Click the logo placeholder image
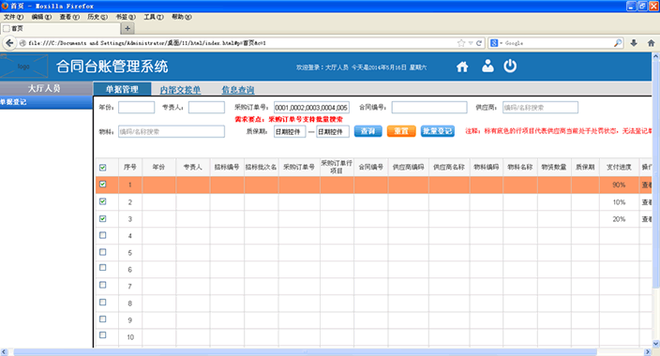660x356 pixels. tap(24, 67)
